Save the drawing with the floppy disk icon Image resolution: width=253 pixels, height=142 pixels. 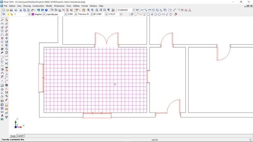[11, 10]
